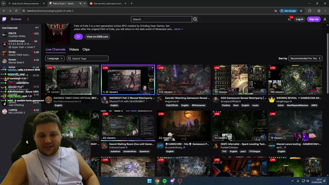Switch to the 'Got sent this' browser tab
The width and height of the screenshot is (329, 185).
[108, 4]
